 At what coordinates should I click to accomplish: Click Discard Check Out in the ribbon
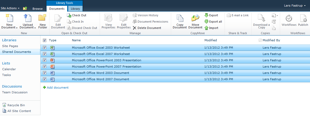tap(82, 28)
